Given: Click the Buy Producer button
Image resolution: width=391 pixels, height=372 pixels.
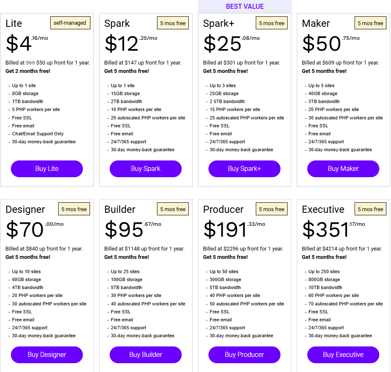Looking at the screenshot, I should click(x=244, y=354).
